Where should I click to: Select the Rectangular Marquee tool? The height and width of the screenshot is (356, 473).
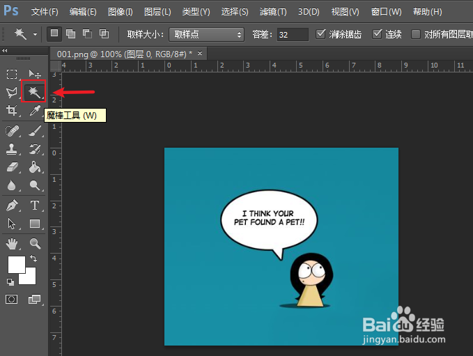12,74
